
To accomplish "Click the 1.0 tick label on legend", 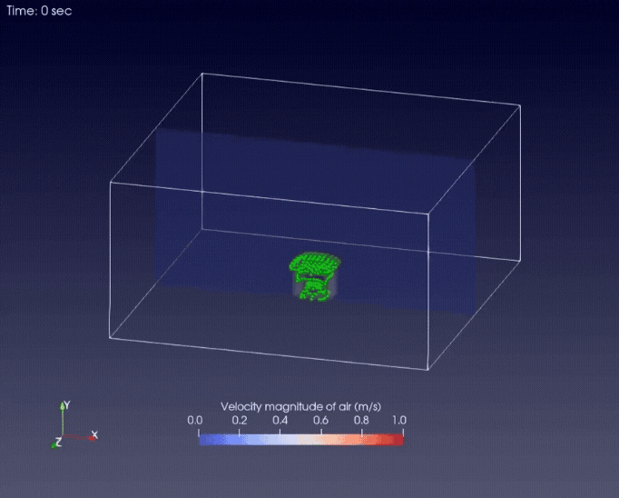I will tap(398, 421).
